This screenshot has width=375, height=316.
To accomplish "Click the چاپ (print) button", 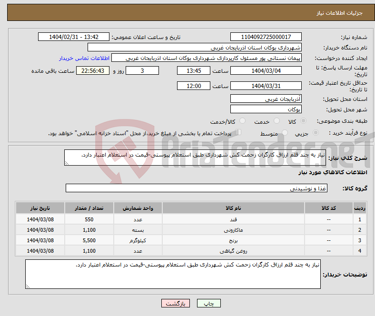I will pyautogui.click(x=212, y=303).
